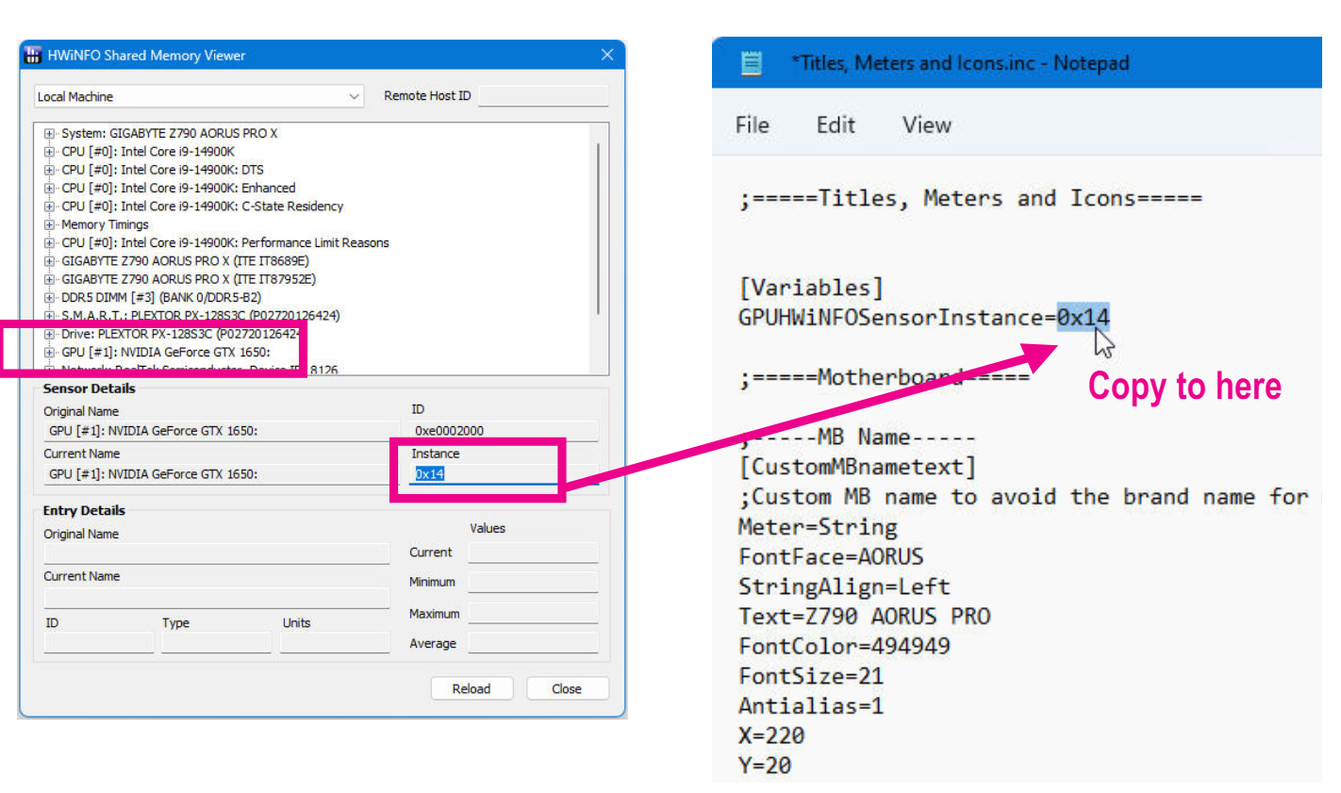Click the FontColor=494949 line in Notepad

click(x=844, y=647)
